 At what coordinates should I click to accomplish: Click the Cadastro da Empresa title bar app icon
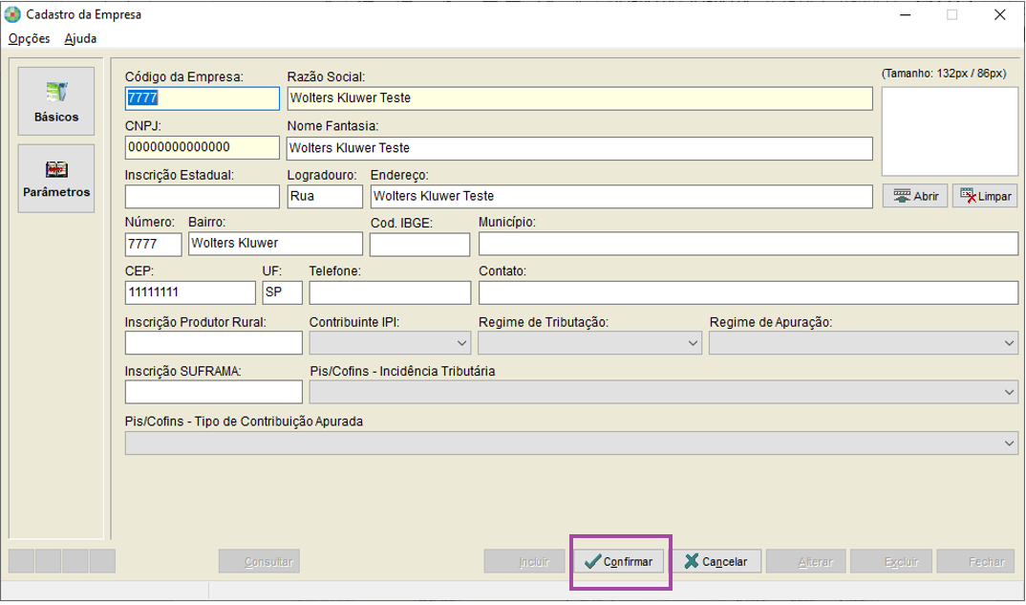(12, 14)
